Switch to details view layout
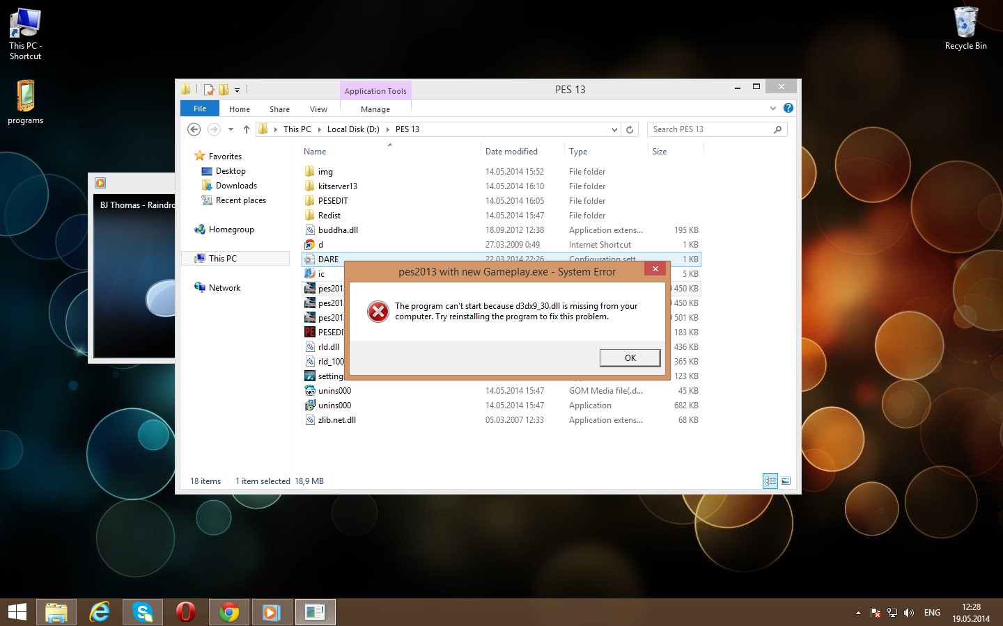The width and height of the screenshot is (1003, 626). pos(770,481)
